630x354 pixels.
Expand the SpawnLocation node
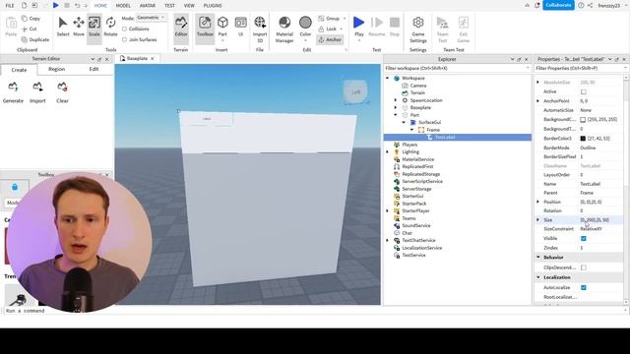396,100
